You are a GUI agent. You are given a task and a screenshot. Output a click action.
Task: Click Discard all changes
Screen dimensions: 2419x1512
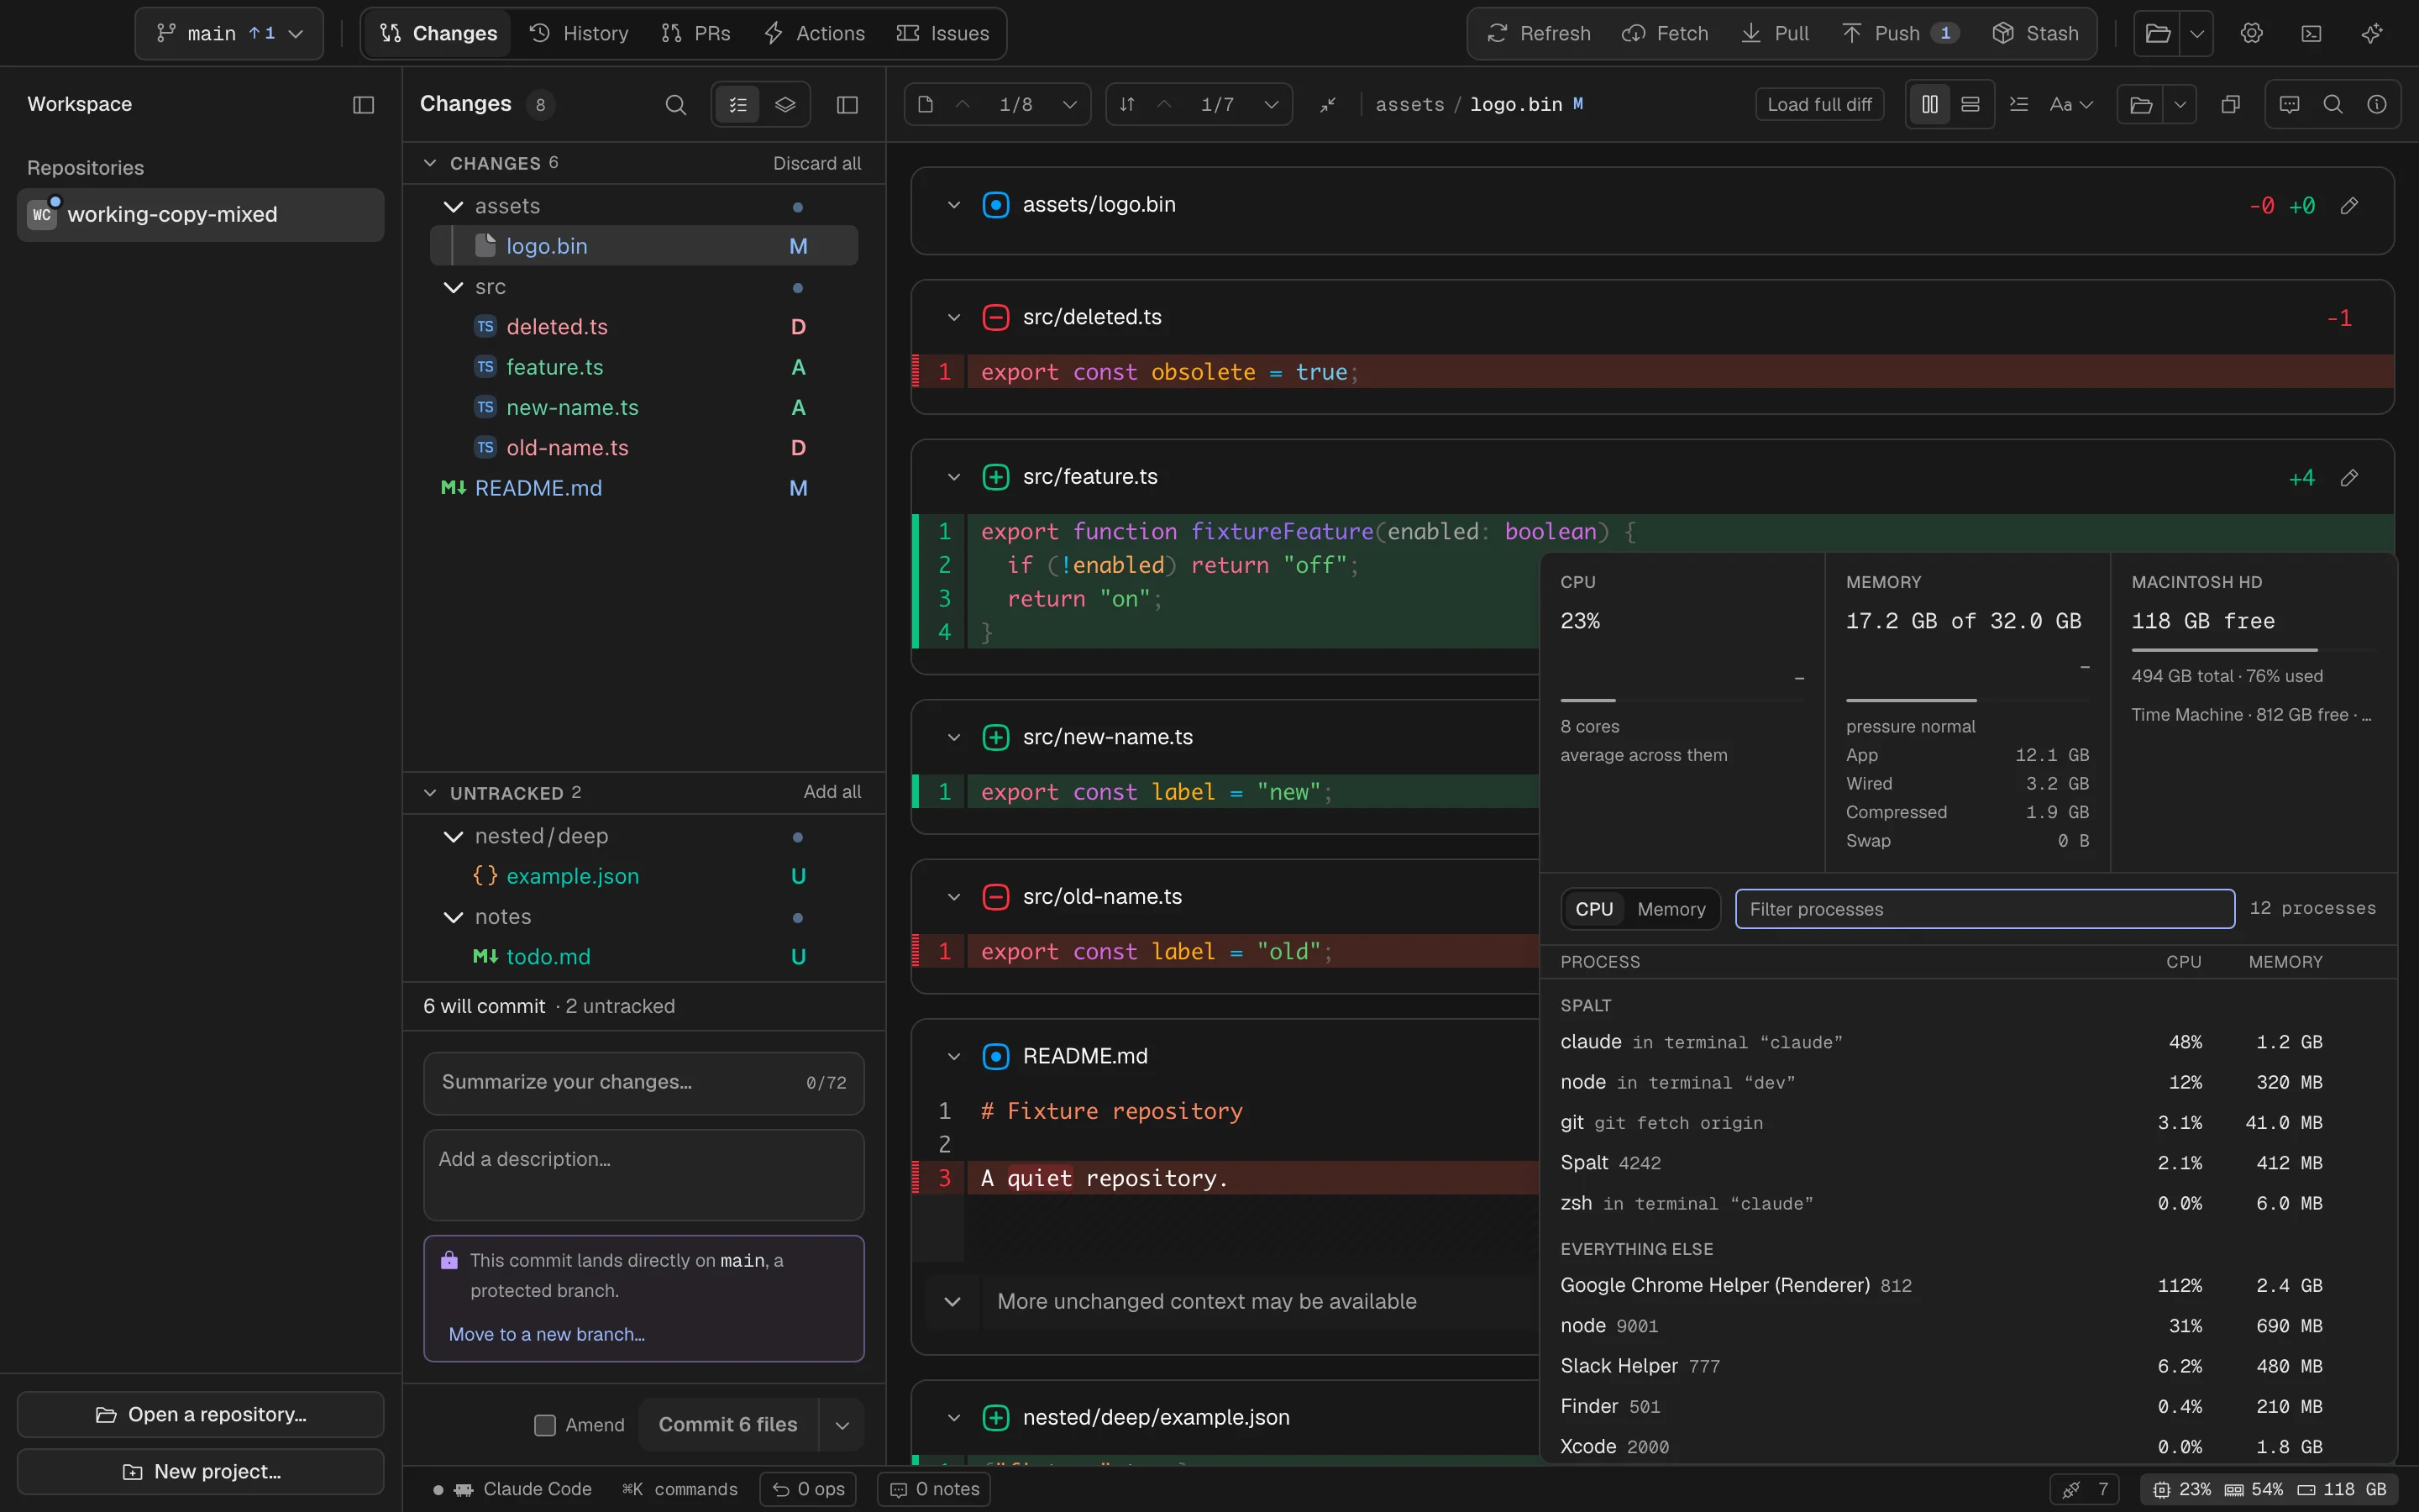click(x=816, y=163)
